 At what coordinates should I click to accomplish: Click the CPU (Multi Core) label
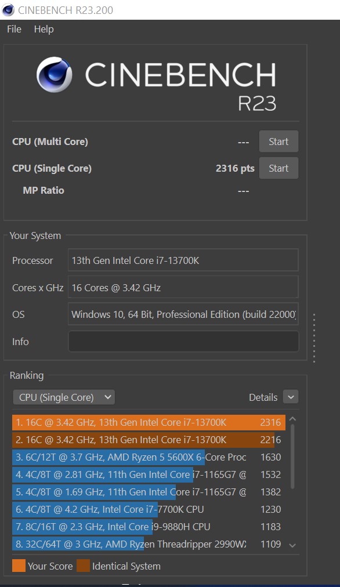(50, 142)
